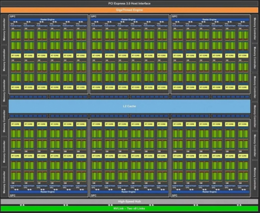Click the first TPC label in top-left GPC
This screenshot has width=260, height=213.
coord(12,24)
